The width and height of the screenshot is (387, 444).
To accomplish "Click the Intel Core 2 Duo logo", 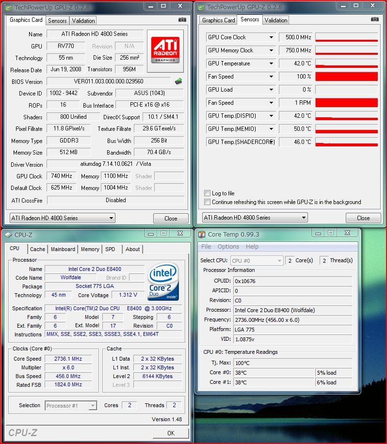I will click(163, 282).
